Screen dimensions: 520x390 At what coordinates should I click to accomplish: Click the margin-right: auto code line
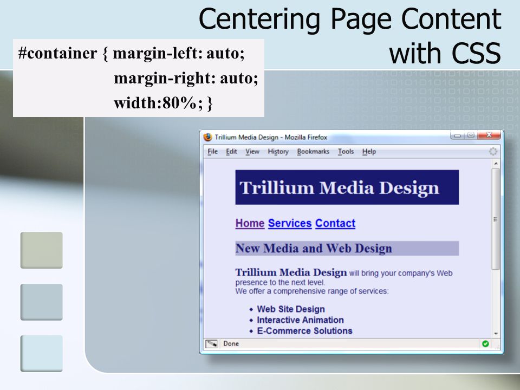[186, 78]
